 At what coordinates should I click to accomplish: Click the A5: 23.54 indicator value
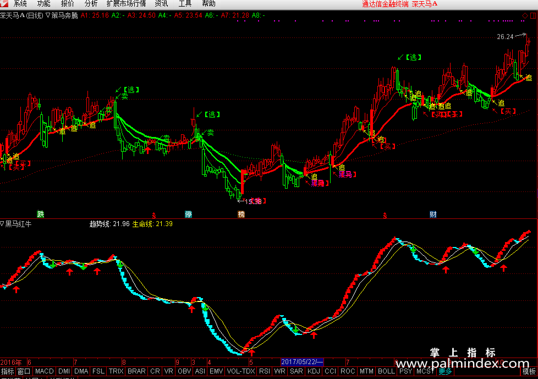click(x=188, y=15)
